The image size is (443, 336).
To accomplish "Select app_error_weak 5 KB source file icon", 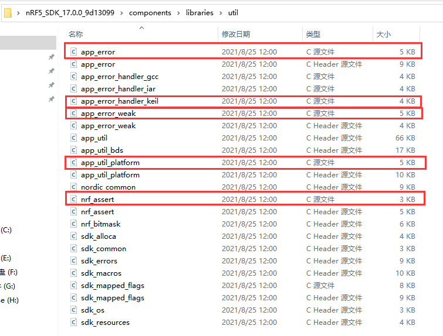I will tap(73, 114).
